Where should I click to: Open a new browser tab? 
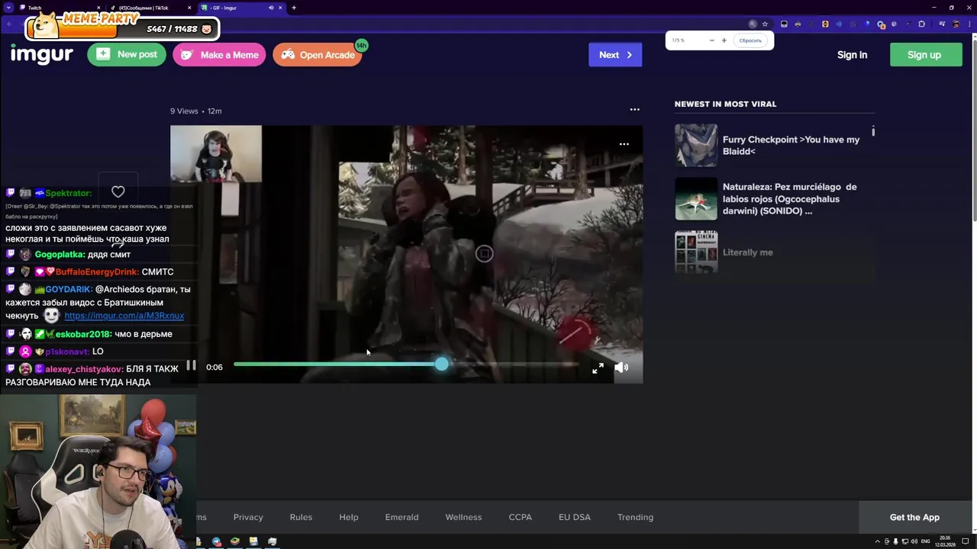294,8
